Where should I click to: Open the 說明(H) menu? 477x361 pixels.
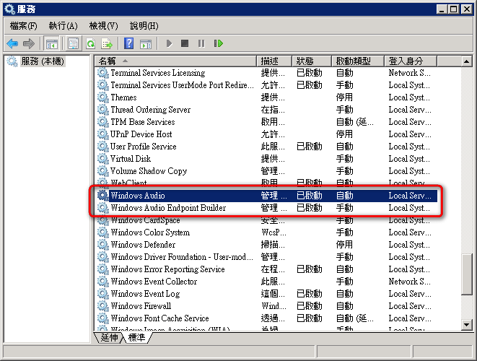(144, 26)
